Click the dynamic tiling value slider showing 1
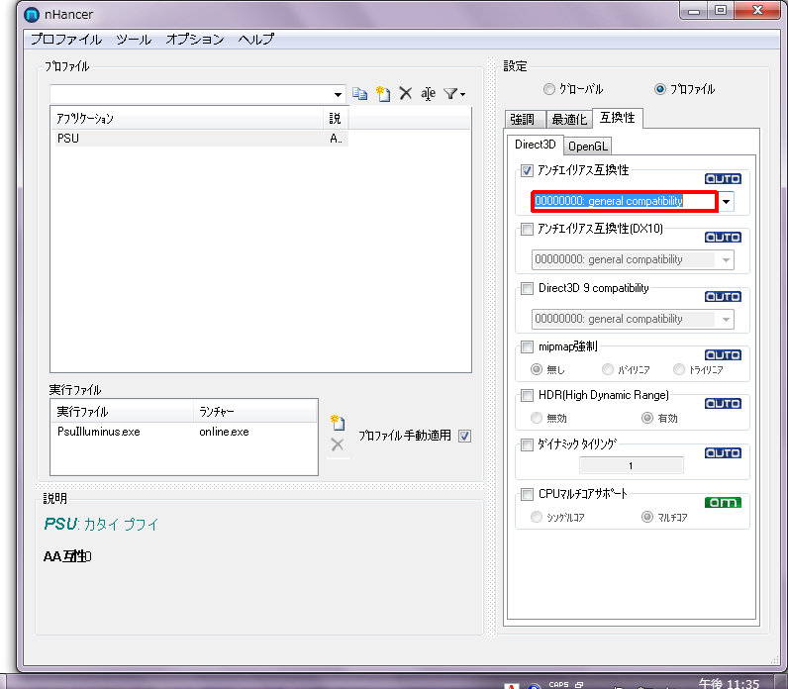The width and height of the screenshot is (788, 689). pyautogui.click(x=632, y=466)
